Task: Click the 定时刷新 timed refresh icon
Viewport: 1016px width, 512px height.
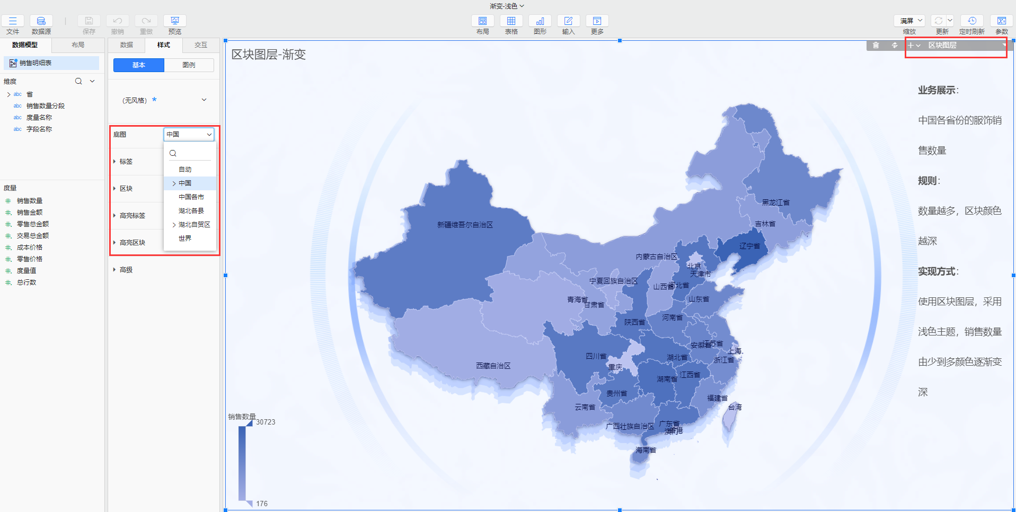Action: pos(971,21)
